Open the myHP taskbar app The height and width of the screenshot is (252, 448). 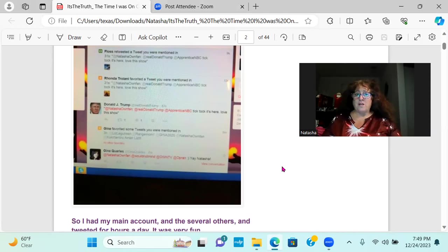pos(239,242)
